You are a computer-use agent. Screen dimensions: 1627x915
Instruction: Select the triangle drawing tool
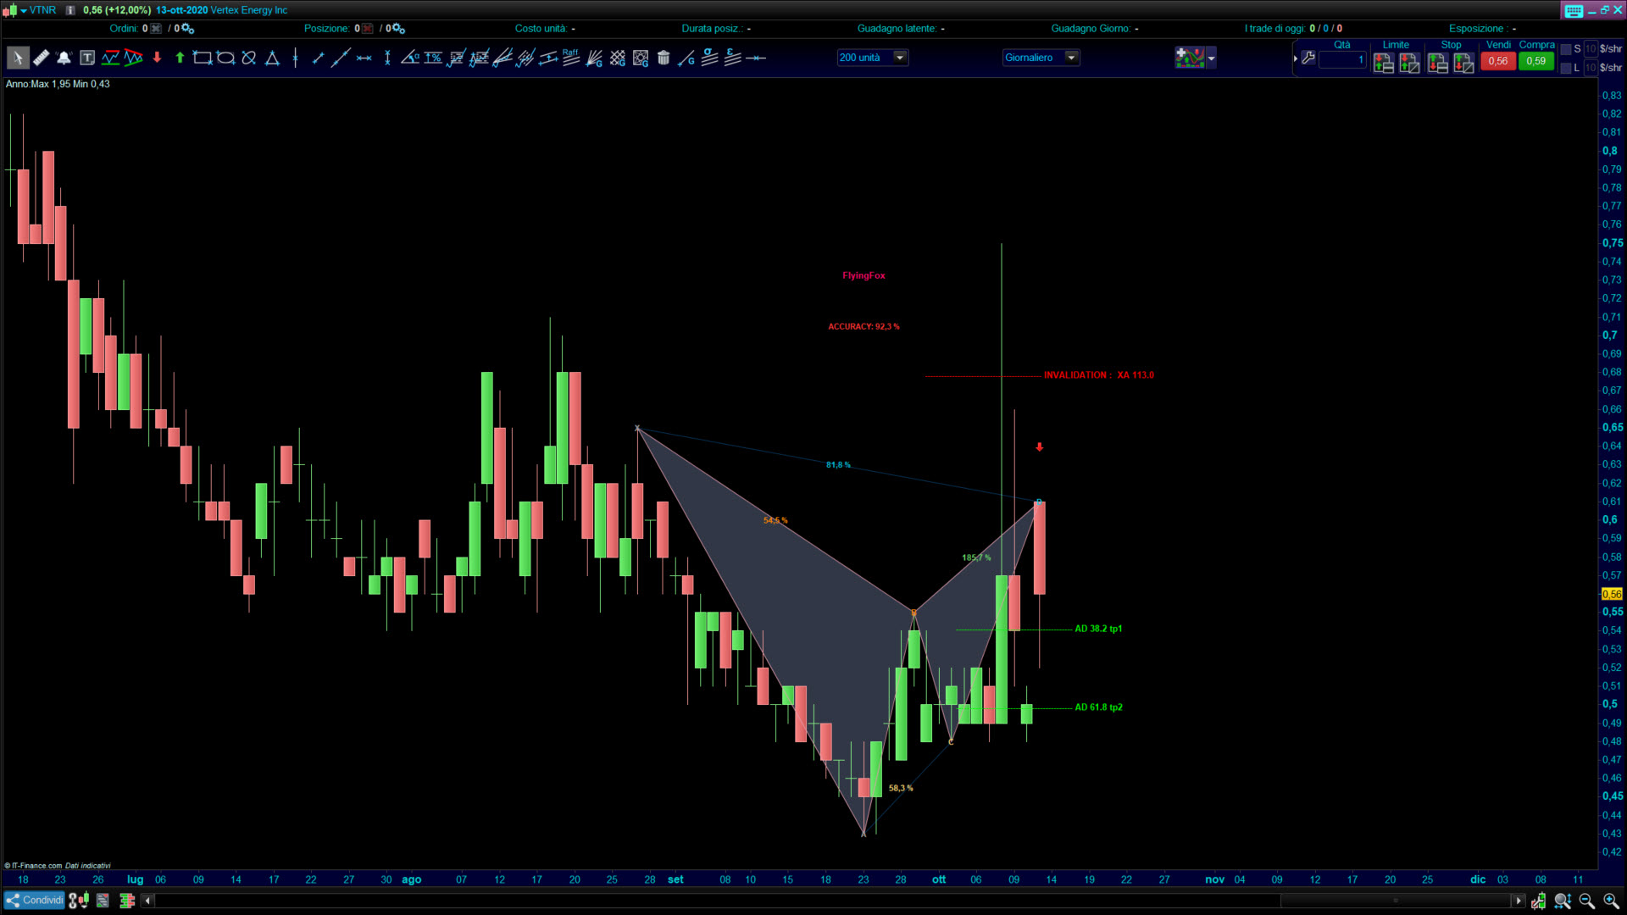pos(272,58)
